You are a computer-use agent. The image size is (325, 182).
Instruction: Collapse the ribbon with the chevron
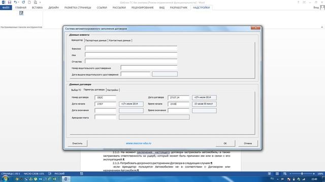[322, 27]
